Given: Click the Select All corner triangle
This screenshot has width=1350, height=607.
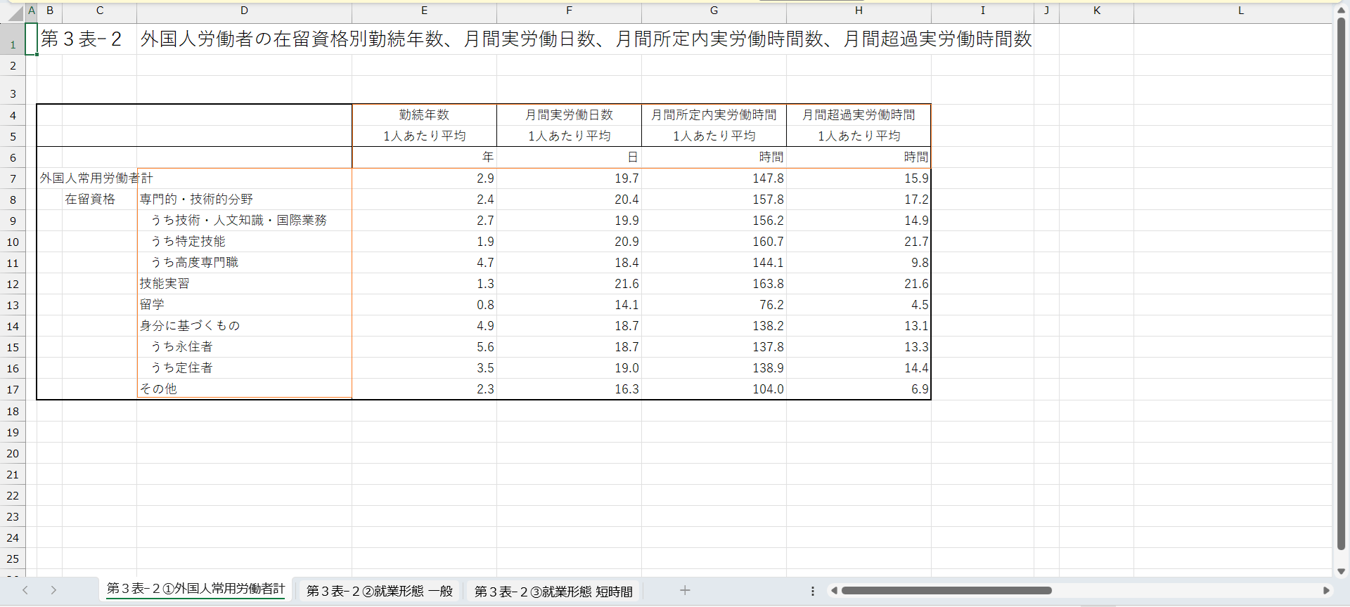Looking at the screenshot, I should click(x=15, y=13).
